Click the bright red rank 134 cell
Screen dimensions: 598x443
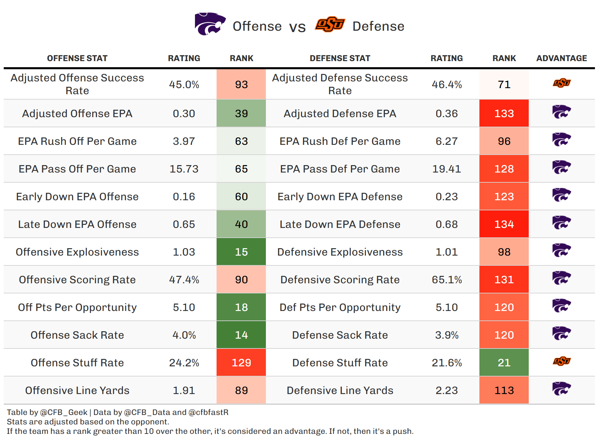pyautogui.click(x=504, y=224)
